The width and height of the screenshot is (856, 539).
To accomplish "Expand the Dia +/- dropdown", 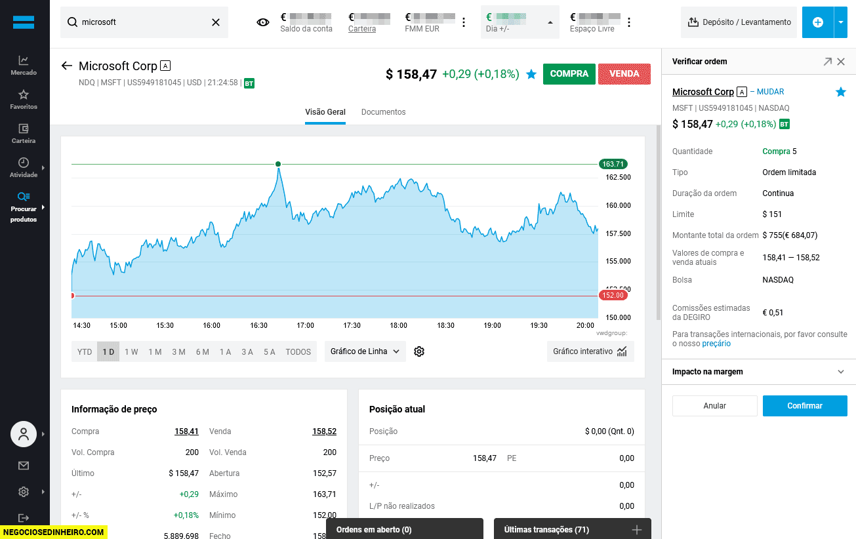I will click(550, 22).
